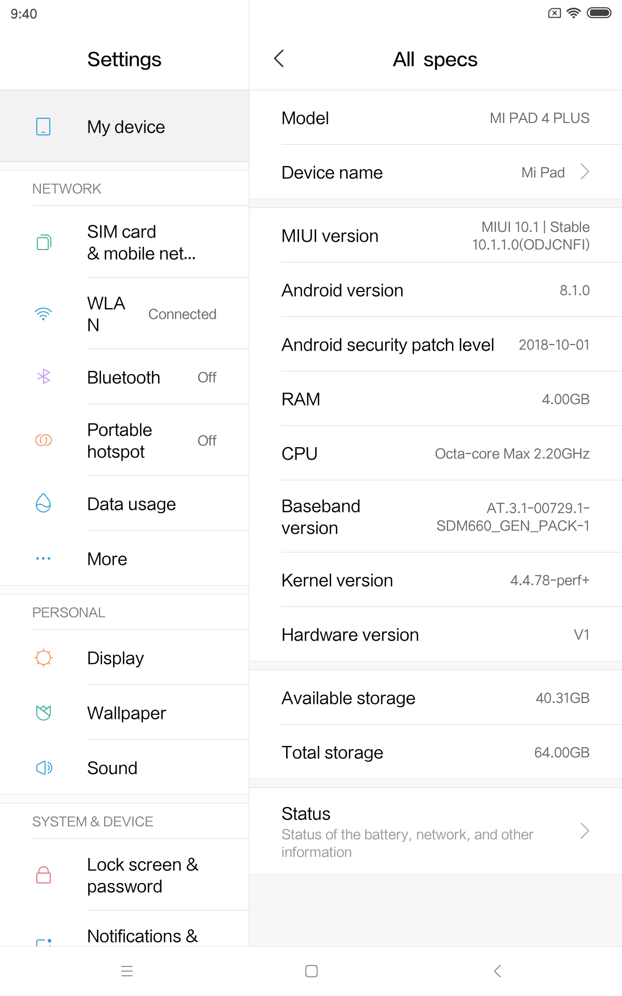Open the Bluetooth Off setting
622x996 pixels.
pos(207,378)
